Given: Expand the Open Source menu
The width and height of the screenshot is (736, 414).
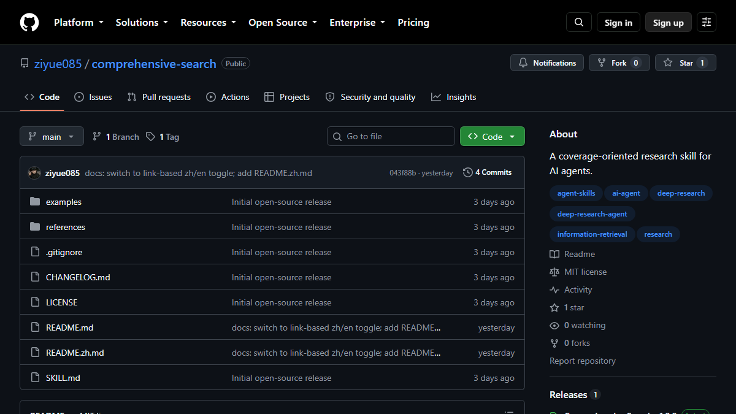Looking at the screenshot, I should coord(283,23).
